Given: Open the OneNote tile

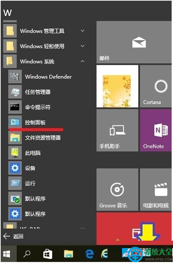Looking at the screenshot, I should (x=156, y=130).
